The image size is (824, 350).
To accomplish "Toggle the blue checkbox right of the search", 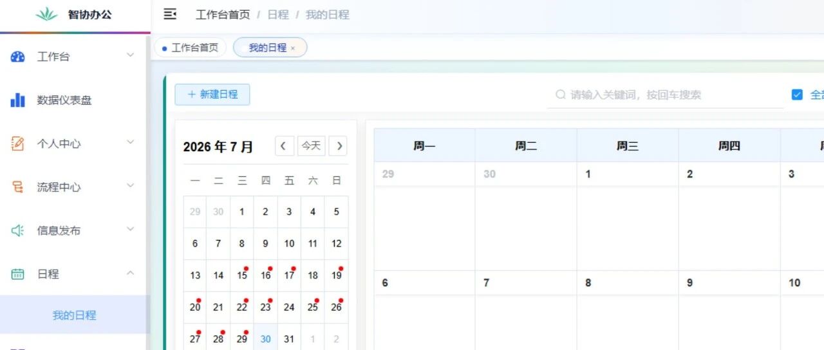I will pos(797,95).
